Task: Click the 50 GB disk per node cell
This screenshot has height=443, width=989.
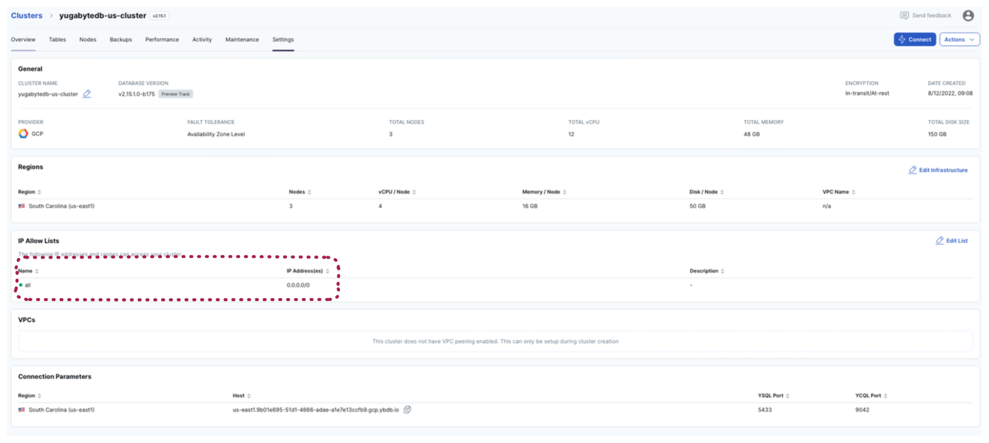Action: pos(698,206)
